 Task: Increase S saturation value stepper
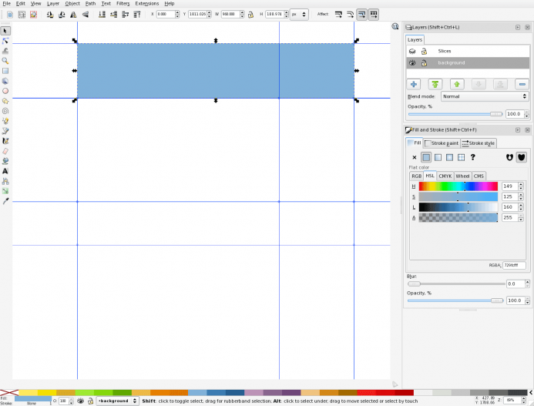coord(521,195)
